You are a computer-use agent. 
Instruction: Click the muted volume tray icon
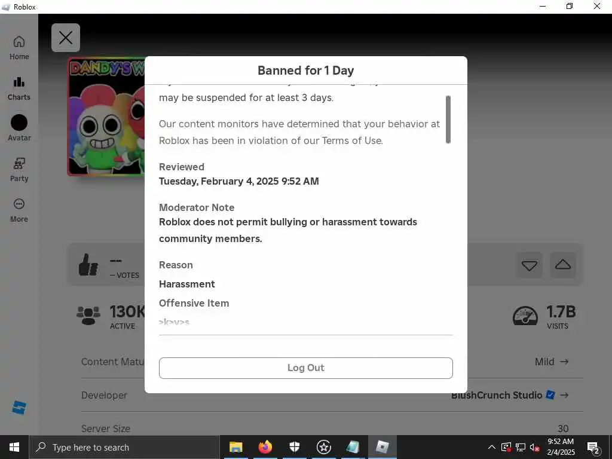point(535,448)
